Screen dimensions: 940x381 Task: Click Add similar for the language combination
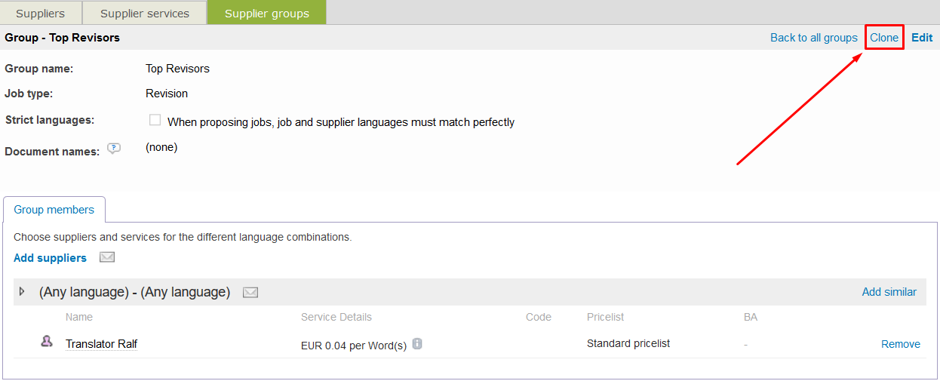pos(889,292)
